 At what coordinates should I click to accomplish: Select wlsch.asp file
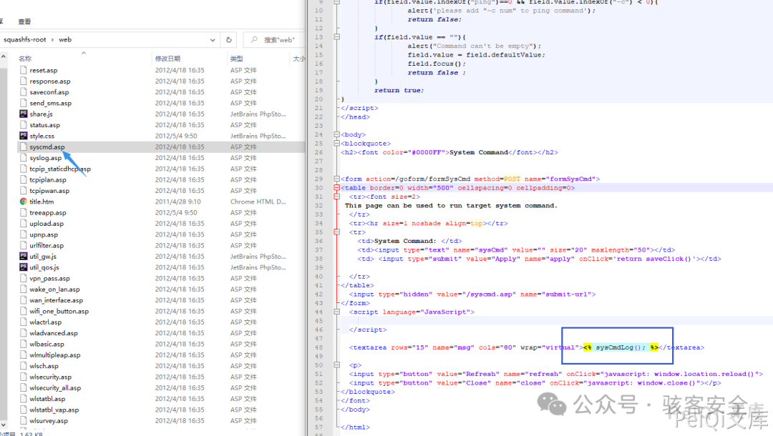[44, 366]
